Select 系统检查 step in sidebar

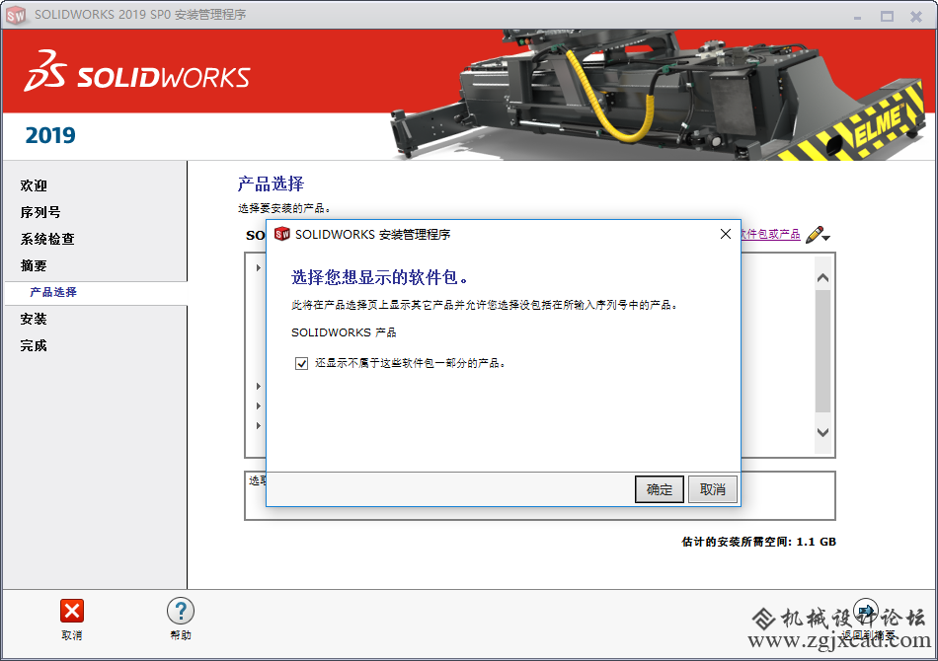coord(47,239)
